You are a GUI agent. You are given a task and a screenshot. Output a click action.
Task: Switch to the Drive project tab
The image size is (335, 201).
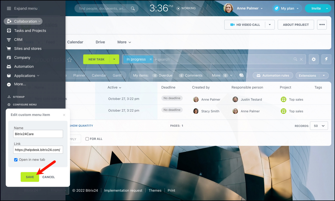point(100,42)
